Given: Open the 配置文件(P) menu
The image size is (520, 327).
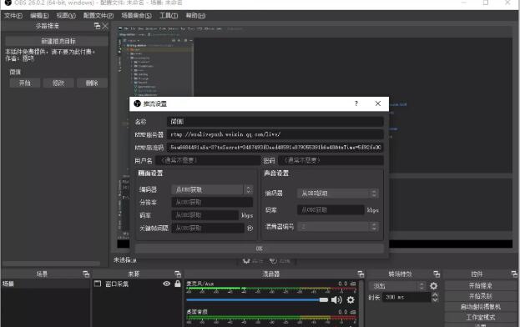Looking at the screenshot, I should click(x=98, y=16).
